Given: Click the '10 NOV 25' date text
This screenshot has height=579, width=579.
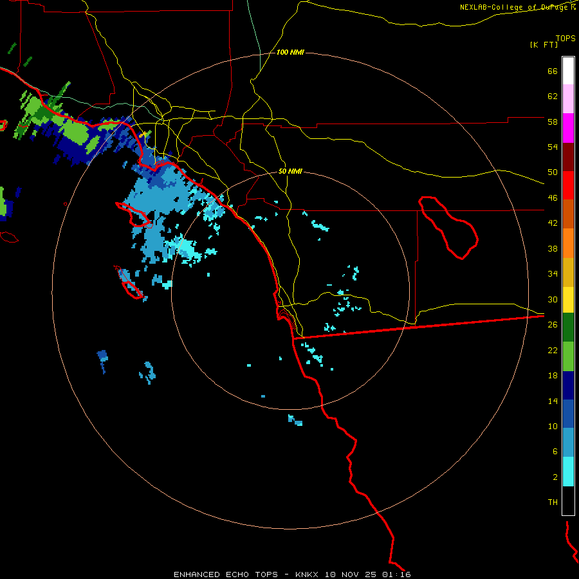Looking at the screenshot, I should click(351, 574).
